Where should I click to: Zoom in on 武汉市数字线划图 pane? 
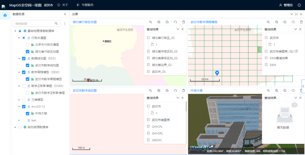click(x=159, y=91)
